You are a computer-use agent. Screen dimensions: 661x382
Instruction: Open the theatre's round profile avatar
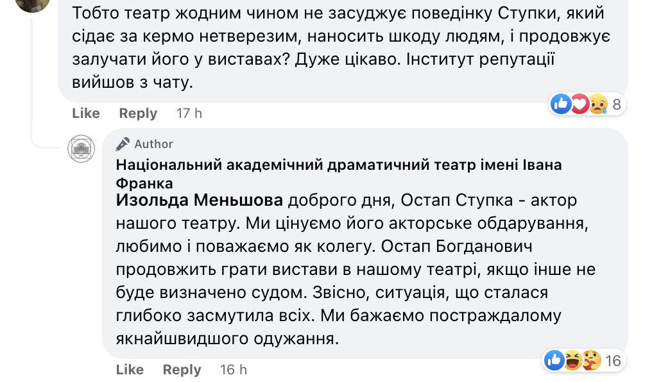[82, 149]
